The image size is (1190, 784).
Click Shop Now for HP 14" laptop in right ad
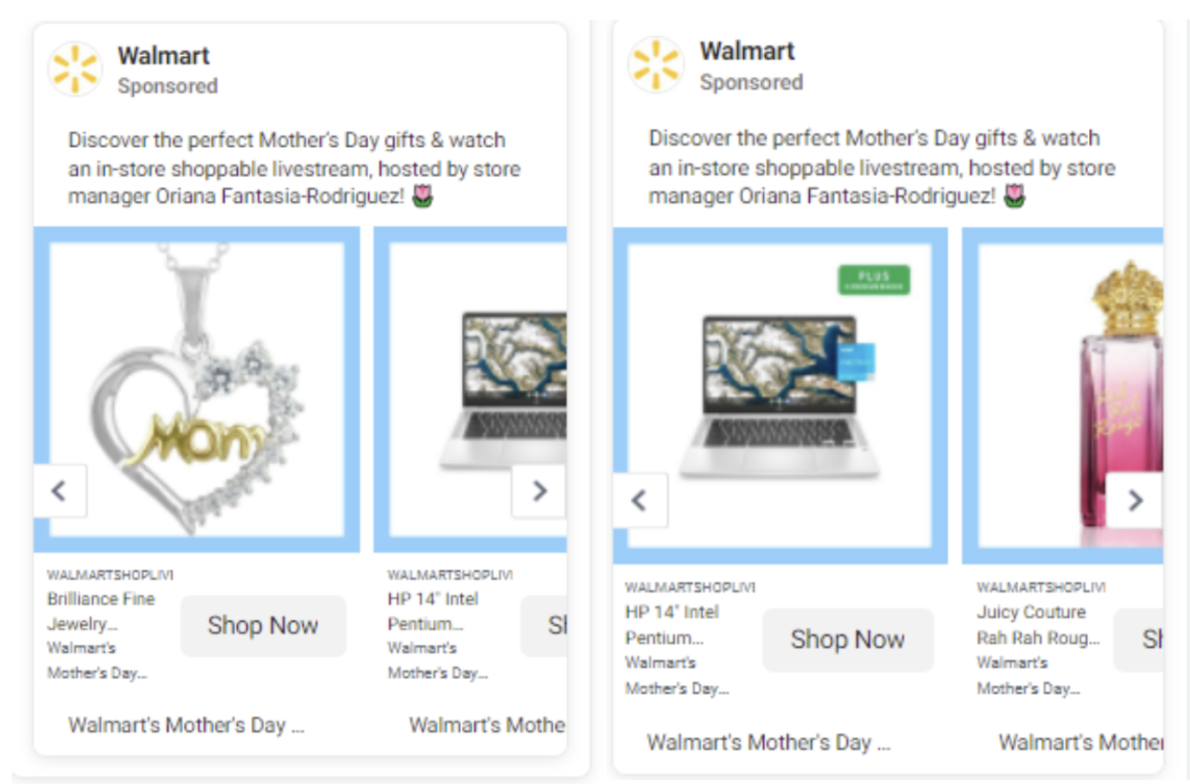(x=848, y=640)
